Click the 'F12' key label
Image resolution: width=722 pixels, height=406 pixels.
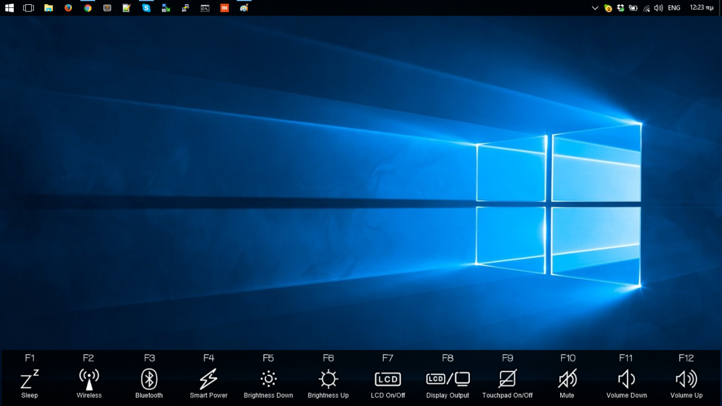pyautogui.click(x=687, y=358)
